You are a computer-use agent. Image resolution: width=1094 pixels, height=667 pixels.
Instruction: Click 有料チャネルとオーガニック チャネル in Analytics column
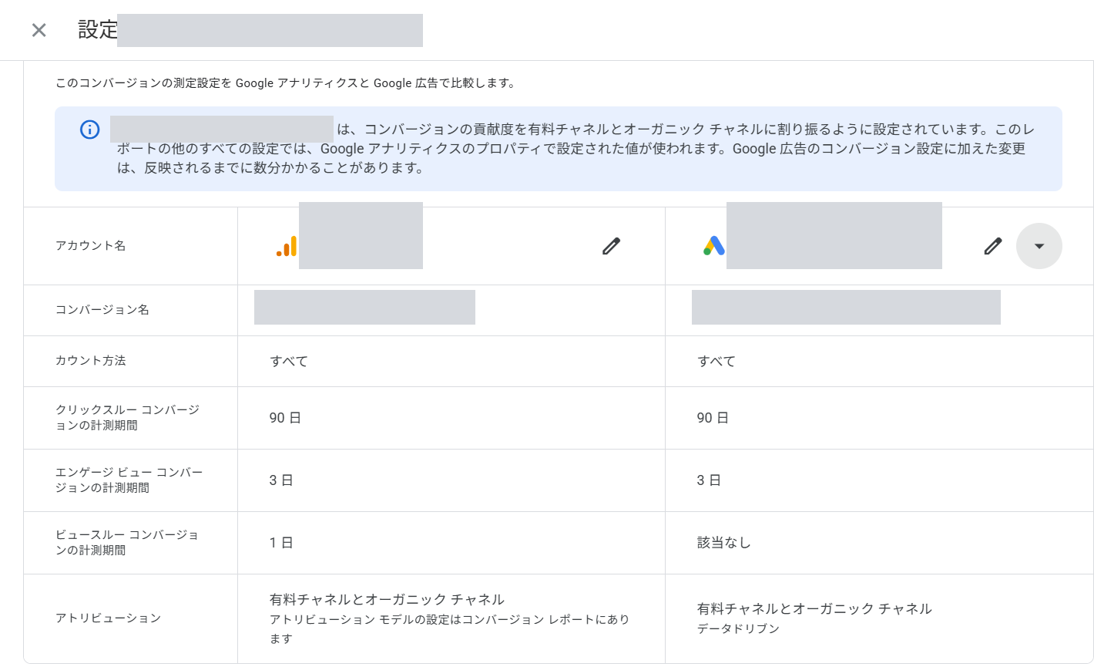(x=387, y=599)
